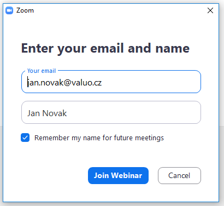The image size is (224, 206).
Task: Click the Jan Novak name field
Action: click(111, 112)
